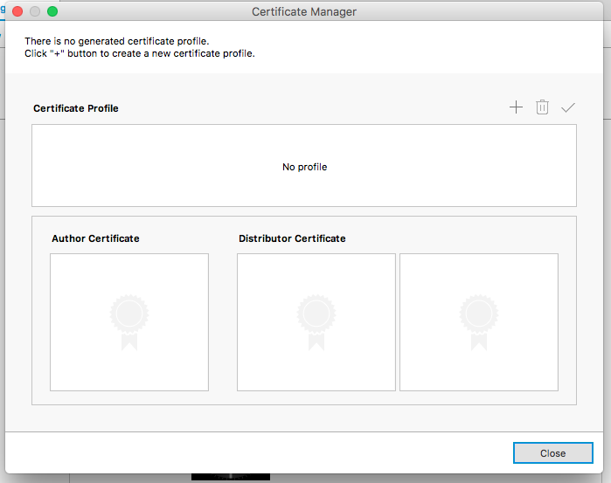
Task: Click the Author Certificate ribbon badge icon
Action: click(x=129, y=321)
